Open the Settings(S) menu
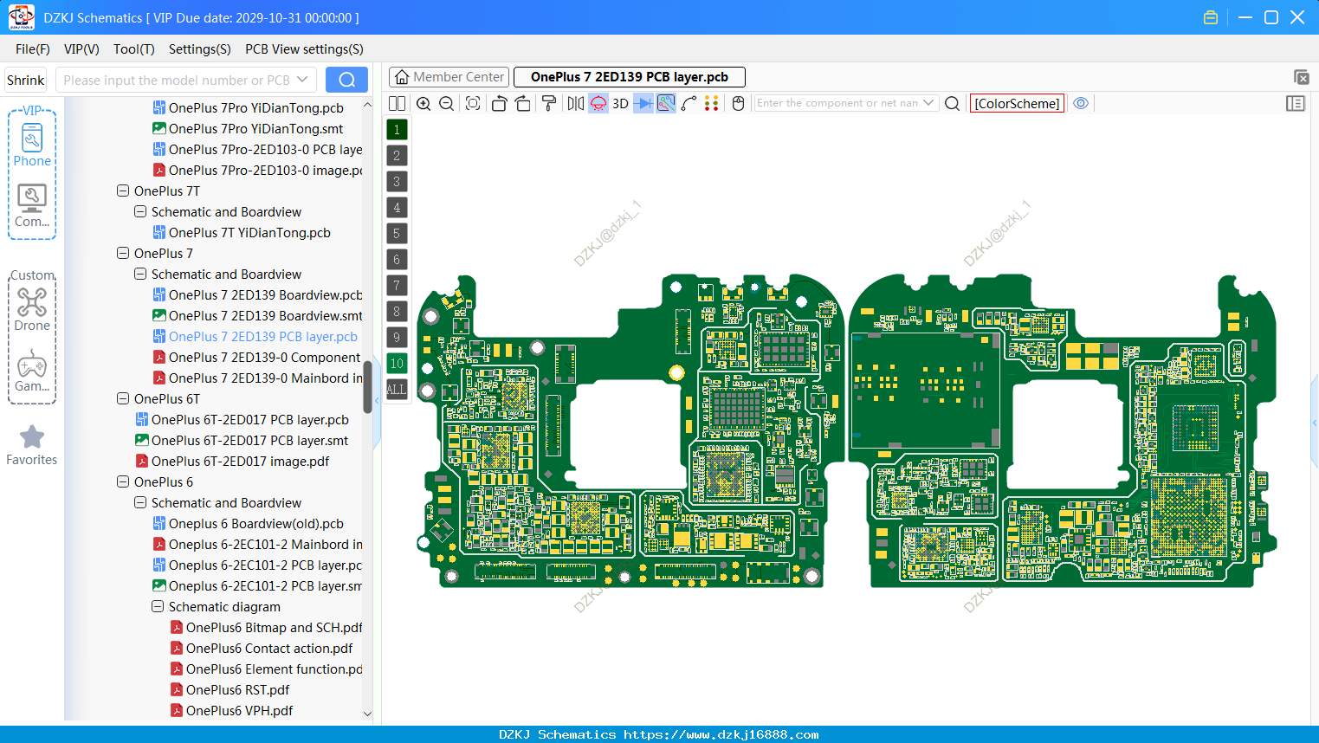 pyautogui.click(x=200, y=49)
